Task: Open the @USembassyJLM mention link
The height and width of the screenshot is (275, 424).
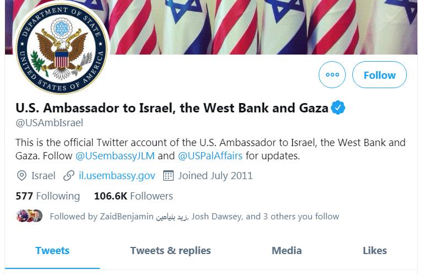Action: coord(115,156)
